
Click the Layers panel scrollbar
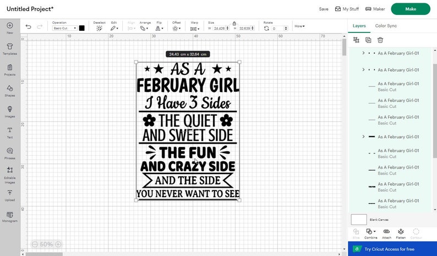pyautogui.click(x=435, y=111)
